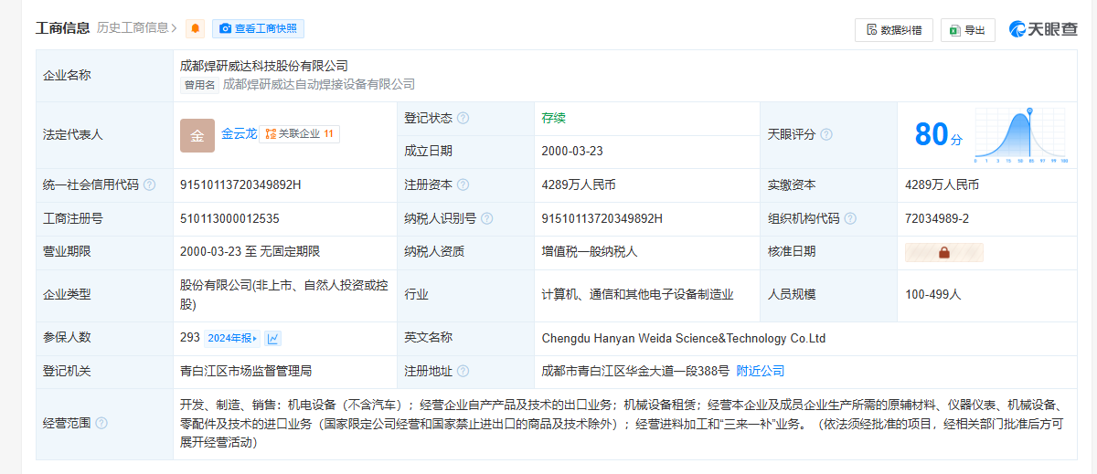Open 历史工商信息 history link
Image resolution: width=1097 pixels, height=474 pixels.
137,28
